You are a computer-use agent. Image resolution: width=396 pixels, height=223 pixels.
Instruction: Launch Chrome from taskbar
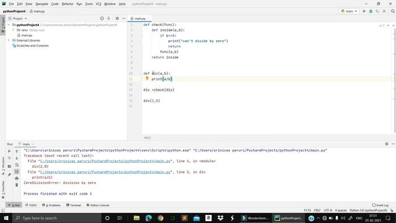click(x=160, y=218)
